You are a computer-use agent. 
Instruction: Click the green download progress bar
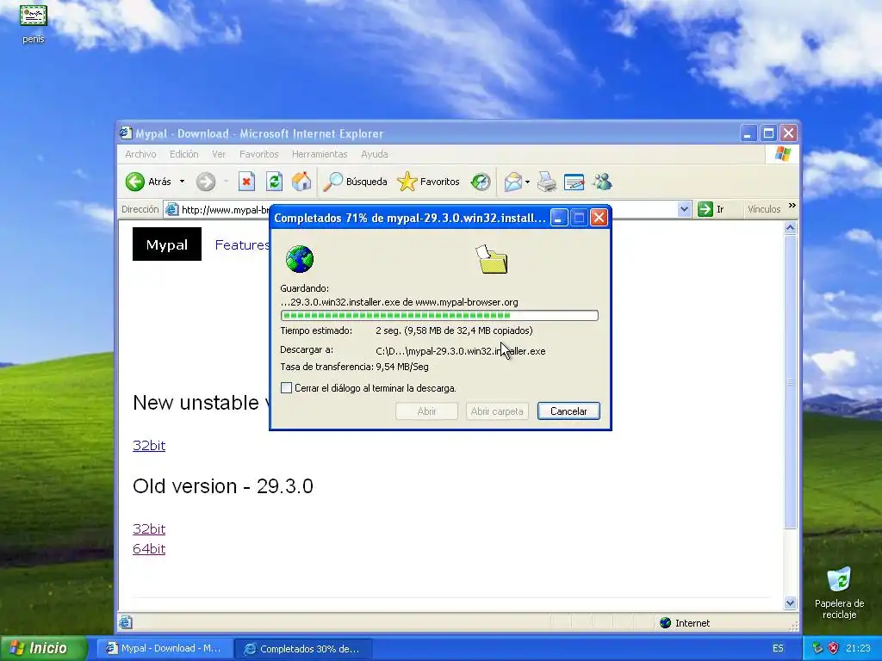tap(439, 315)
